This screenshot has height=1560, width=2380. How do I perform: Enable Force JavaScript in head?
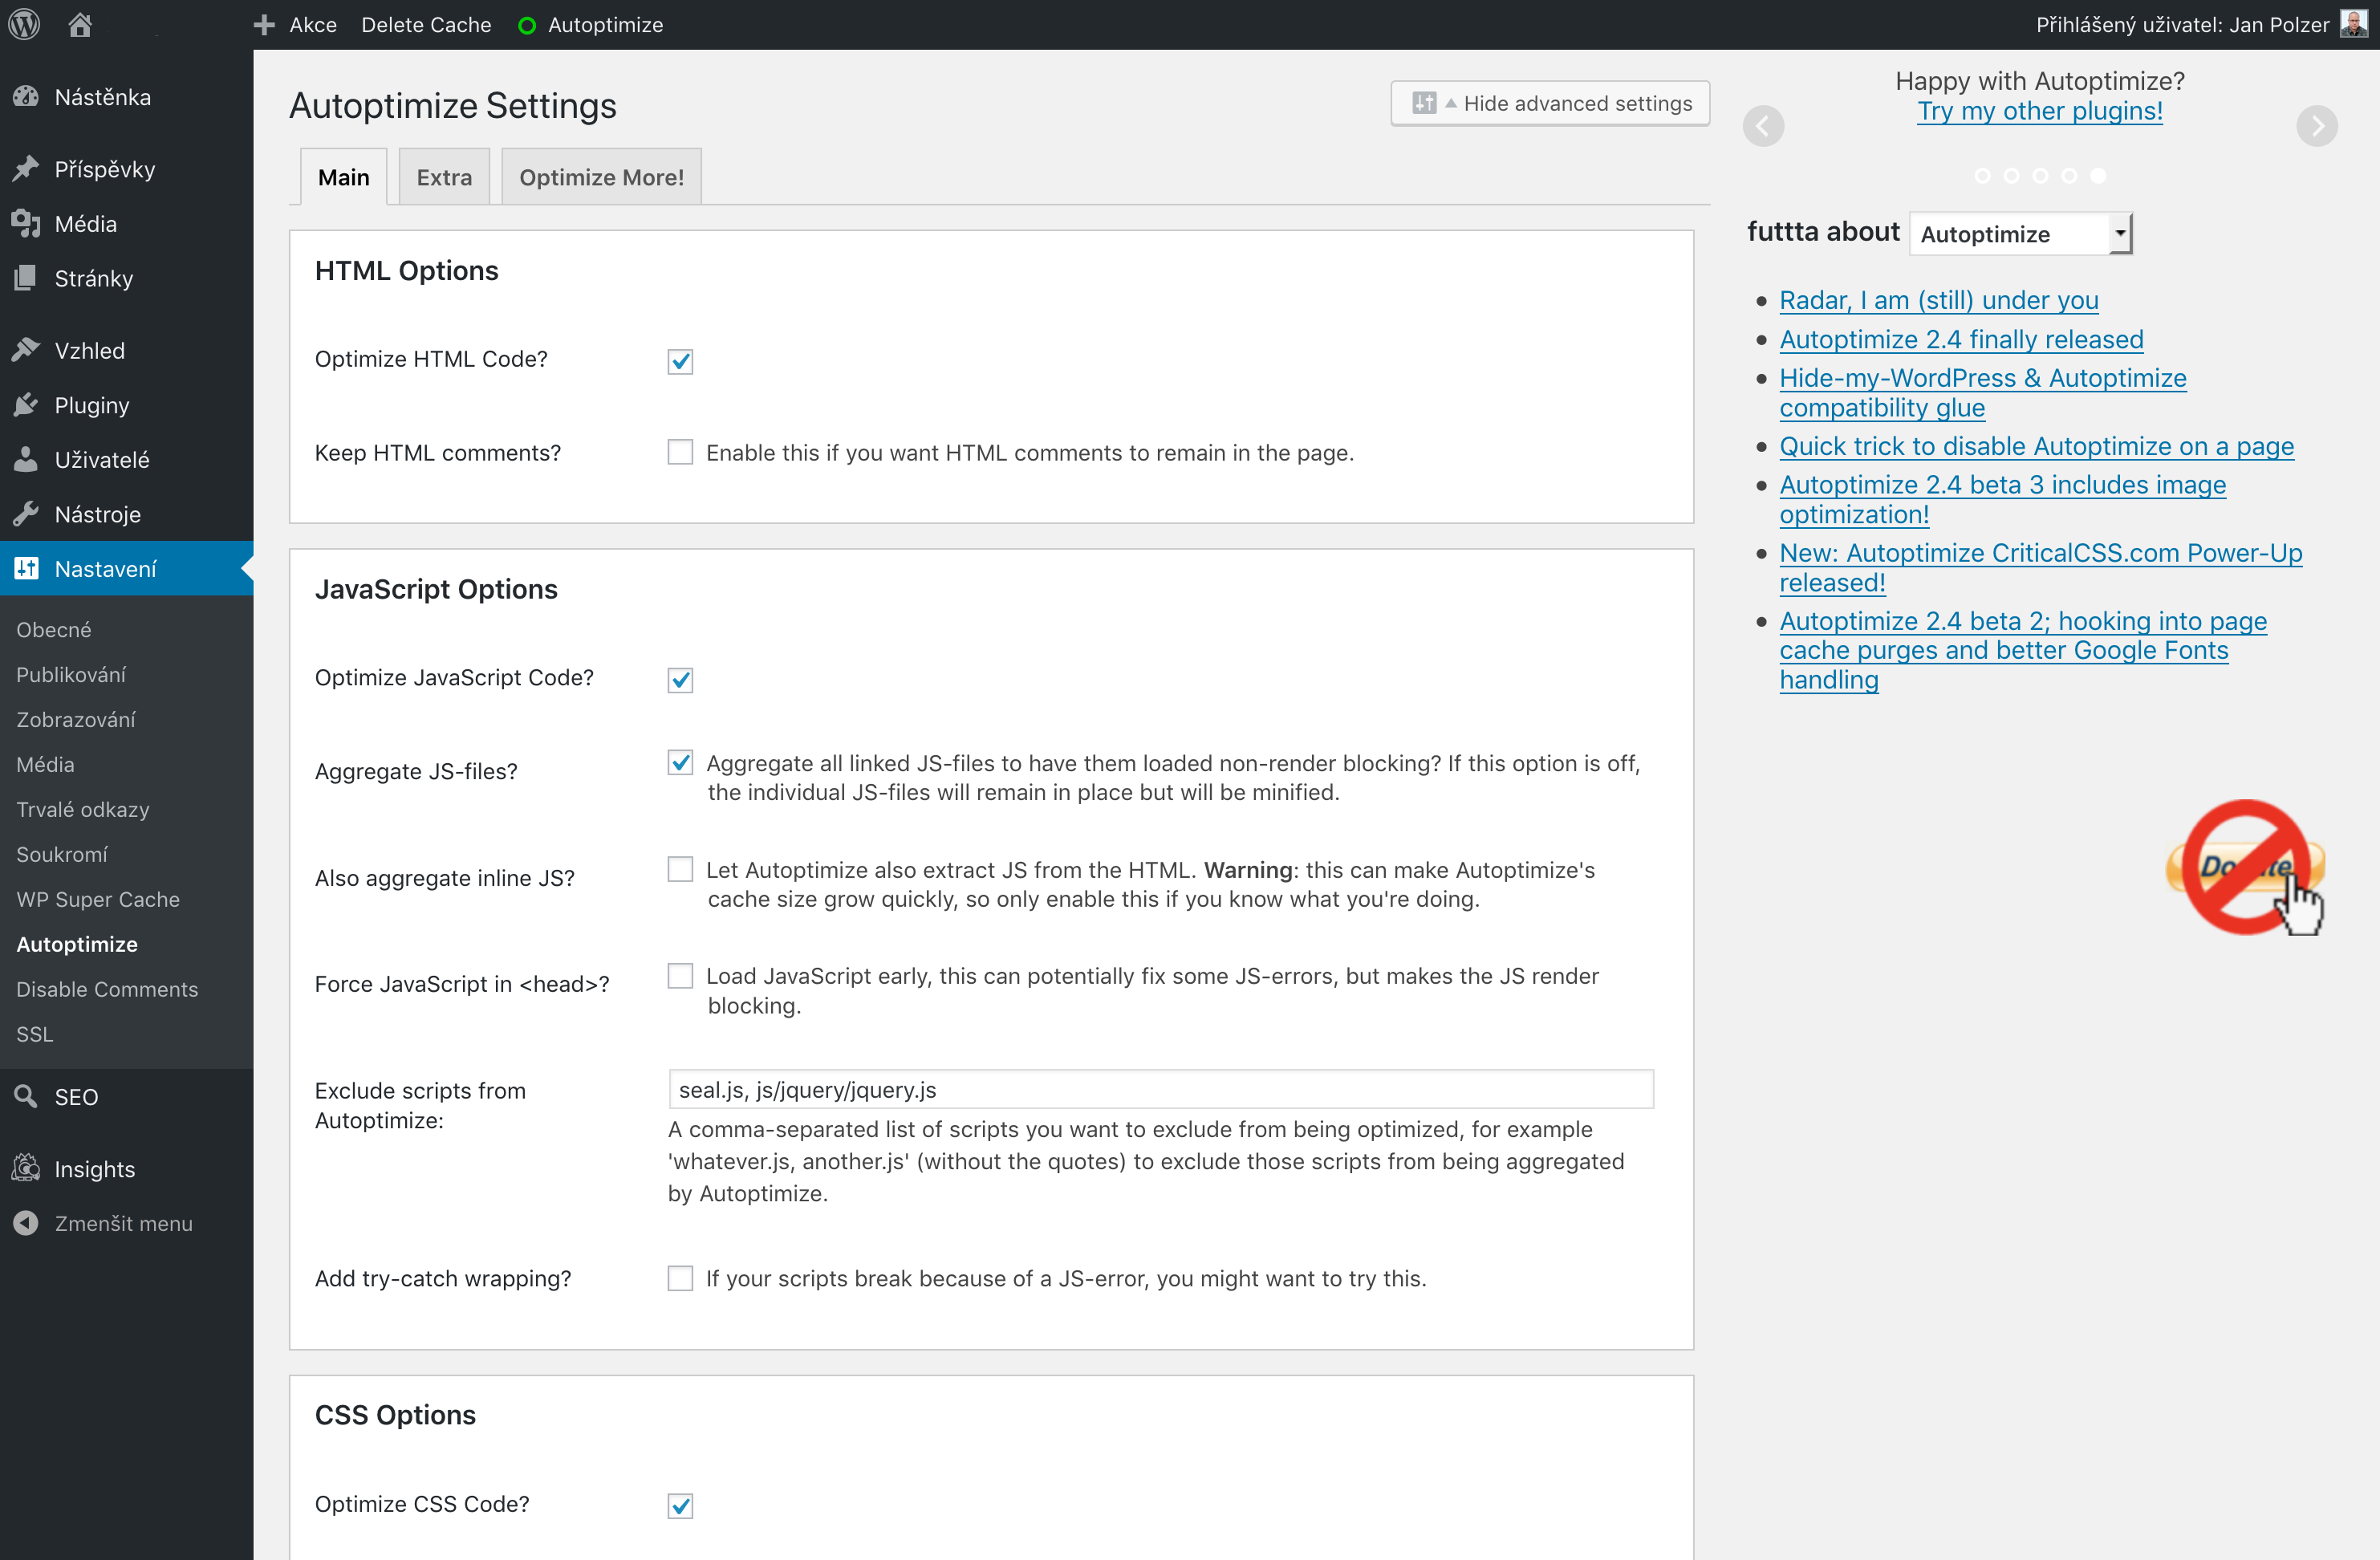tap(680, 975)
